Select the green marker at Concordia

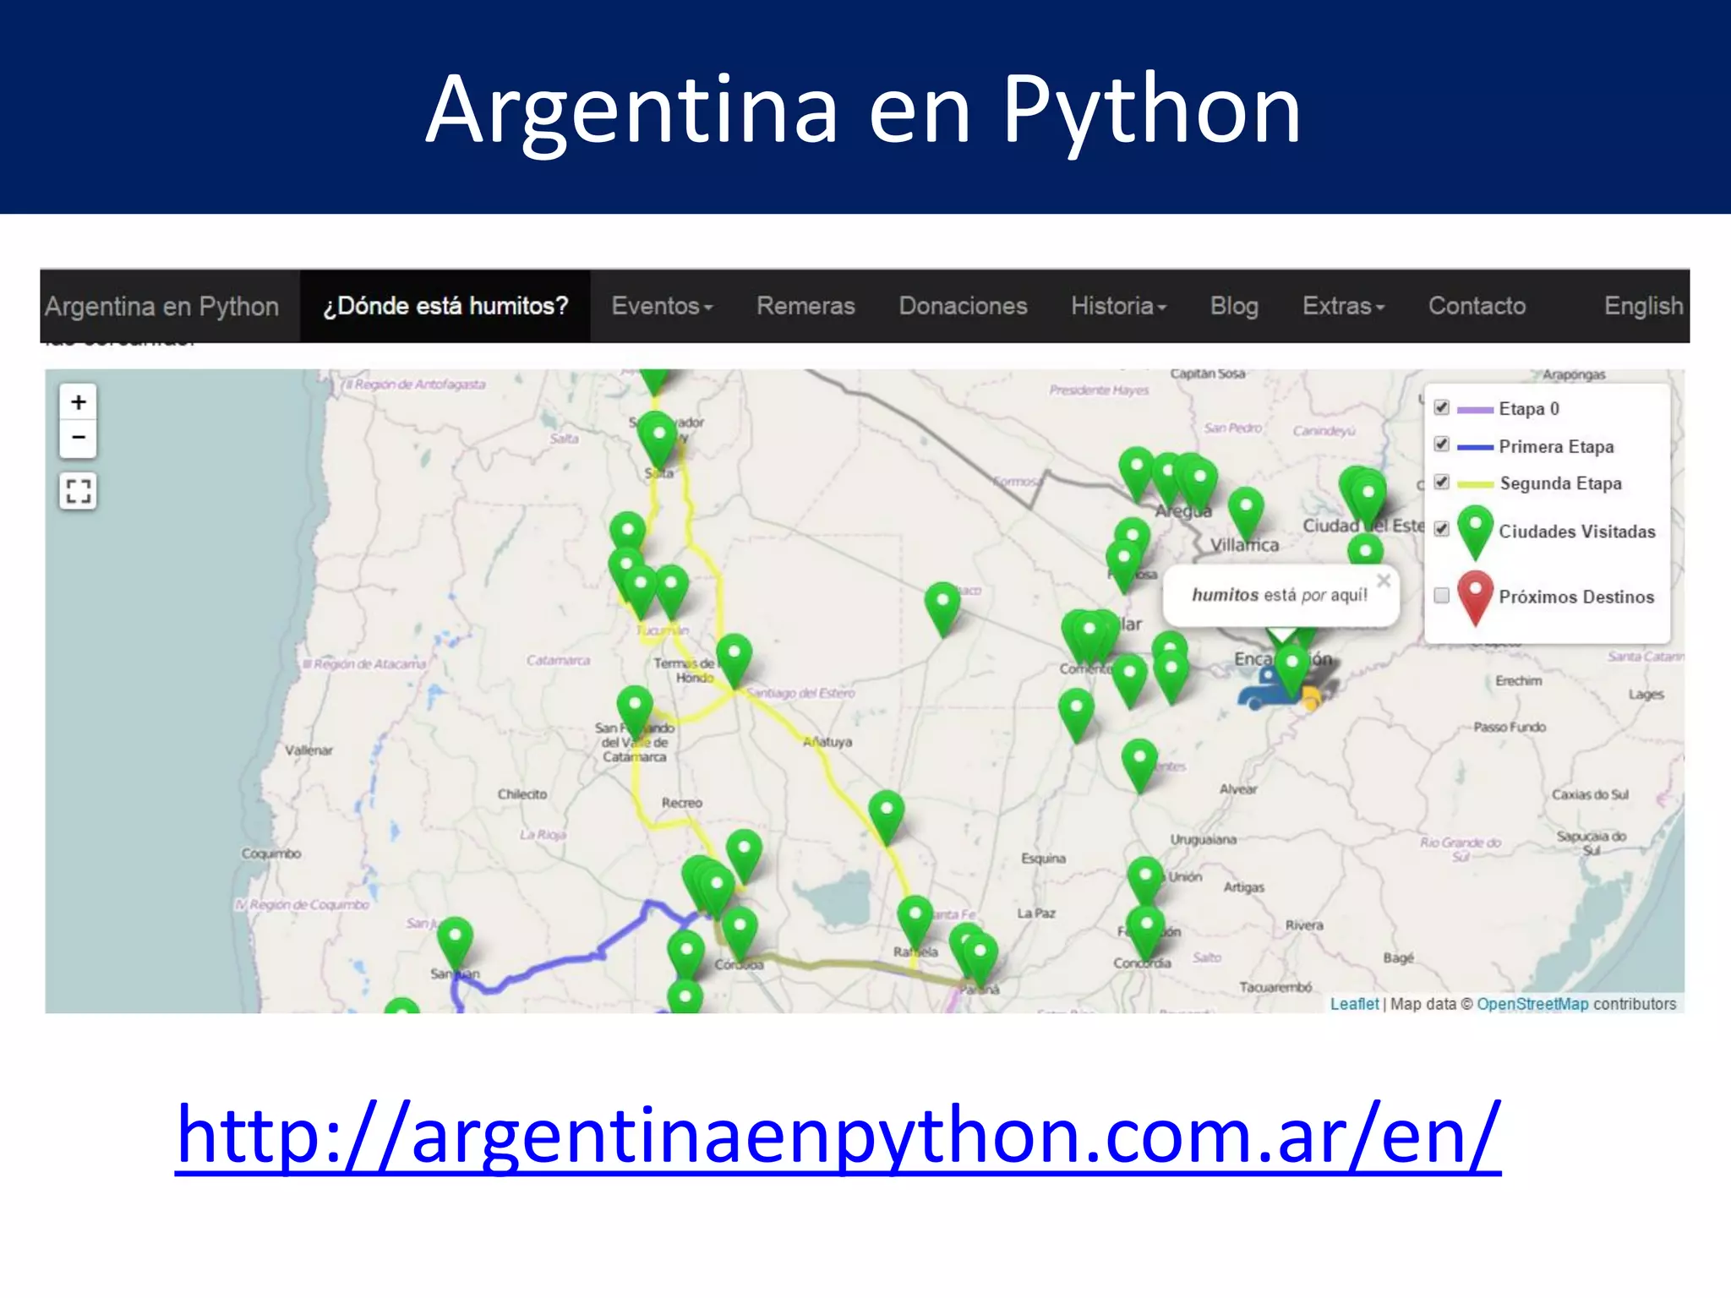pos(1146,933)
